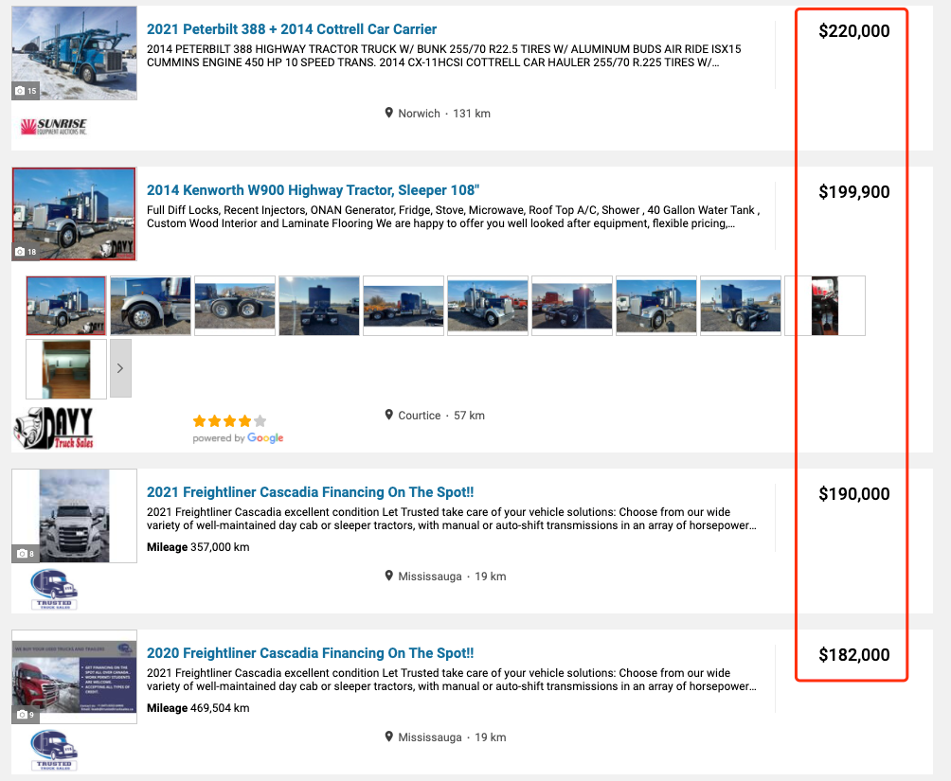The height and width of the screenshot is (781, 951).
Task: Click the 'powered by Google' label
Action: click(238, 437)
